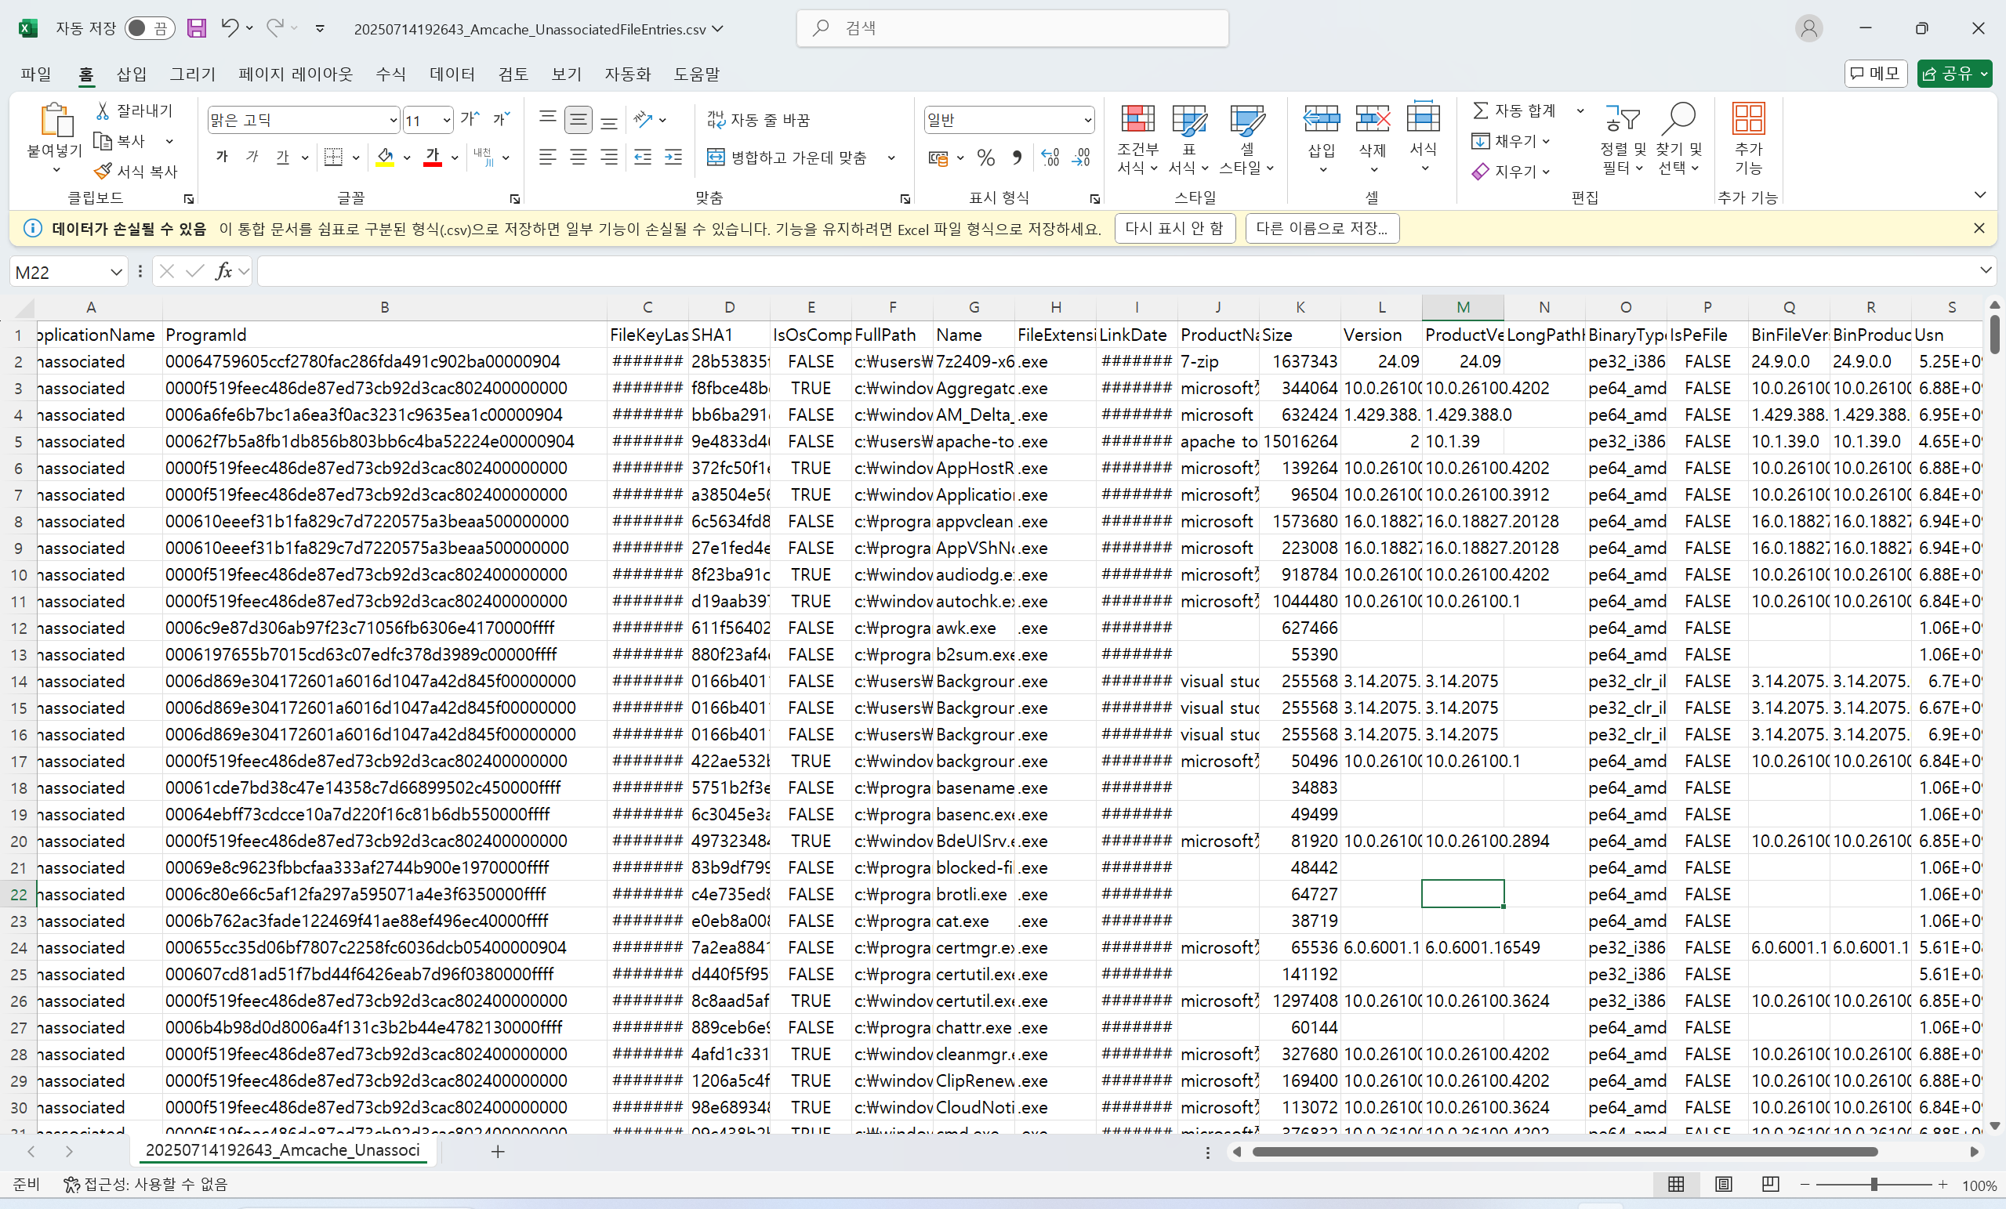This screenshot has height=1209, width=2006.
Task: Toggle the Wrap Text option
Action: coord(758,121)
